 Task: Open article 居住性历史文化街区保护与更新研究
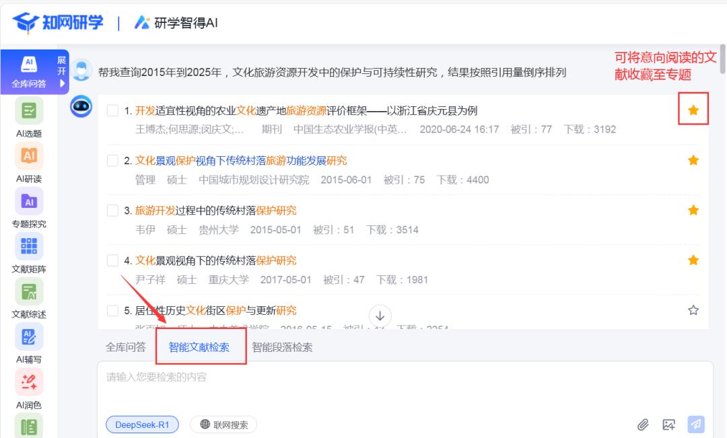point(215,311)
